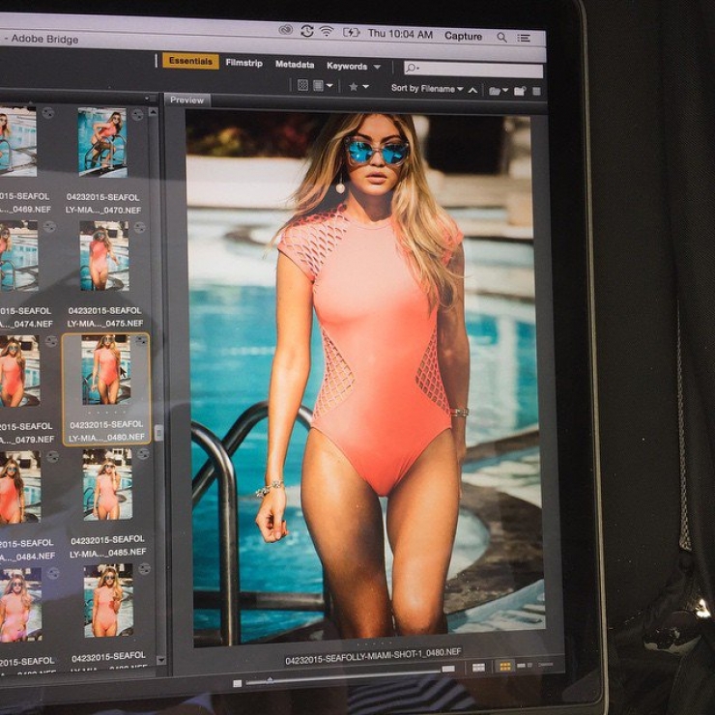The width and height of the screenshot is (715, 715).
Task: Select thumbnail ending _0474.NEF
Action: [18, 256]
